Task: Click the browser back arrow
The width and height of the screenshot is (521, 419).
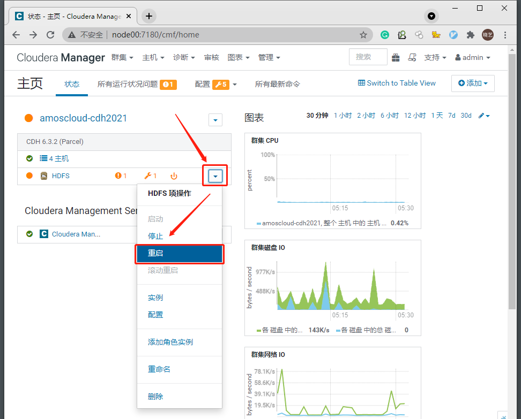Action: point(16,35)
